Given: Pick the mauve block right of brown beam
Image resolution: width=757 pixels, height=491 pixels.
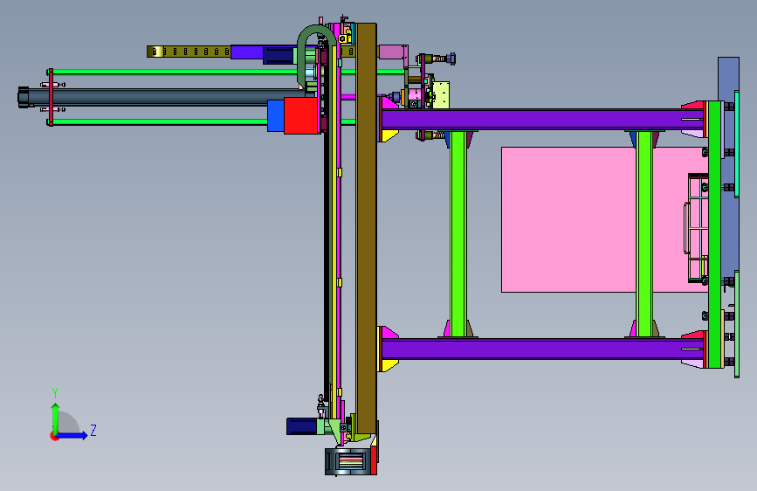Looking at the screenshot, I should (391, 52).
